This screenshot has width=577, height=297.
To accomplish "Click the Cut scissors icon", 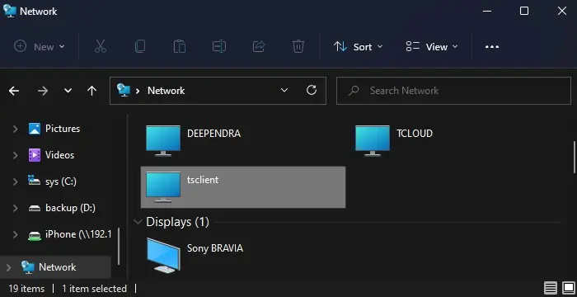I will 100,47.
